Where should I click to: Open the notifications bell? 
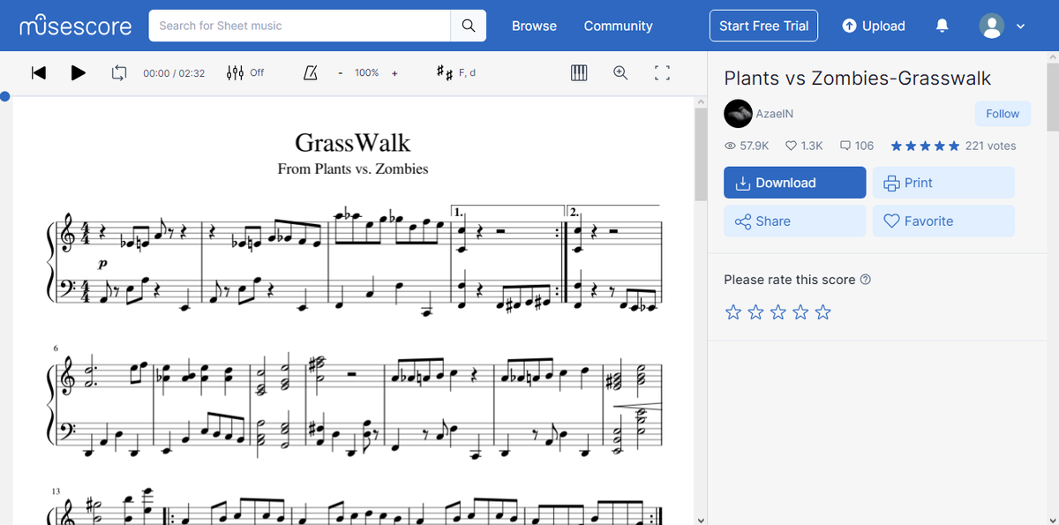pos(943,26)
